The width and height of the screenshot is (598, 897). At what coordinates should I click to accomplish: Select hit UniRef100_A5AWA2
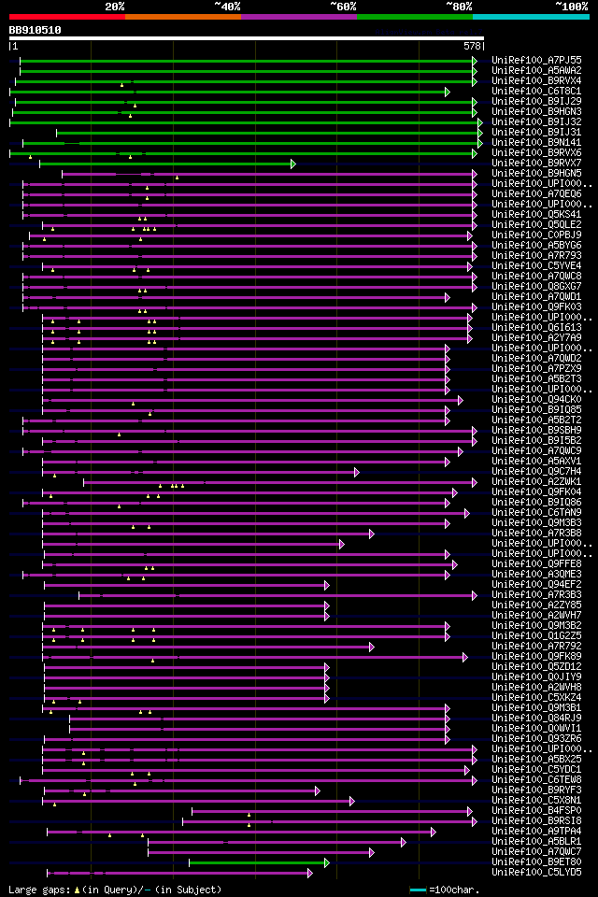(x=536, y=70)
